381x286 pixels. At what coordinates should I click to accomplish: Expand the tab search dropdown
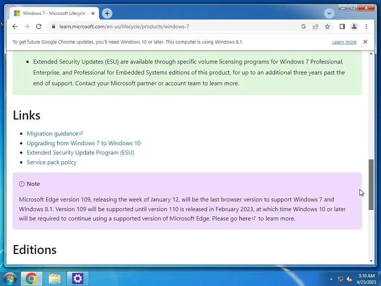click(x=329, y=13)
